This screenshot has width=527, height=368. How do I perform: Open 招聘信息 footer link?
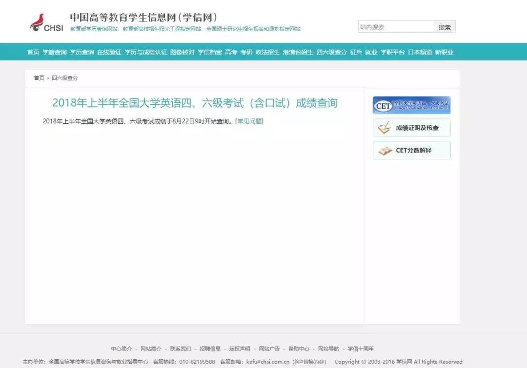pos(210,349)
